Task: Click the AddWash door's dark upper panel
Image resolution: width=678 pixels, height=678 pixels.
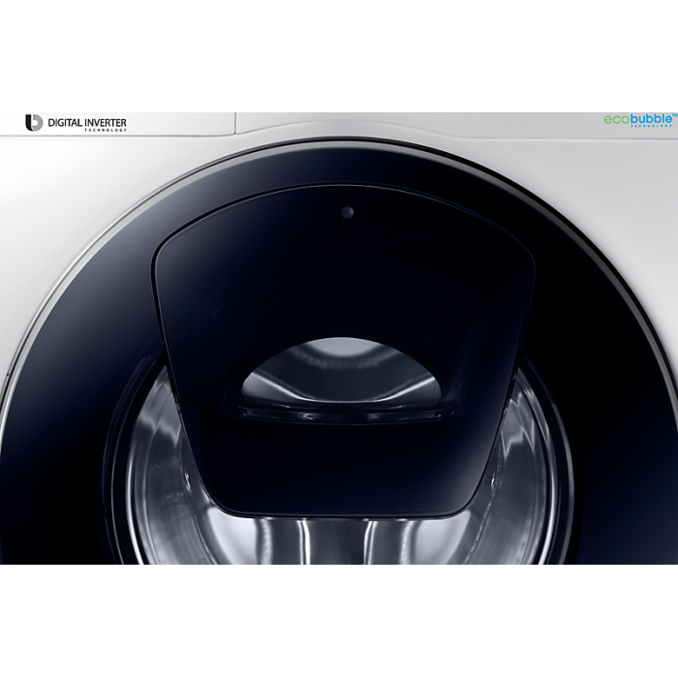Action: click(x=339, y=262)
